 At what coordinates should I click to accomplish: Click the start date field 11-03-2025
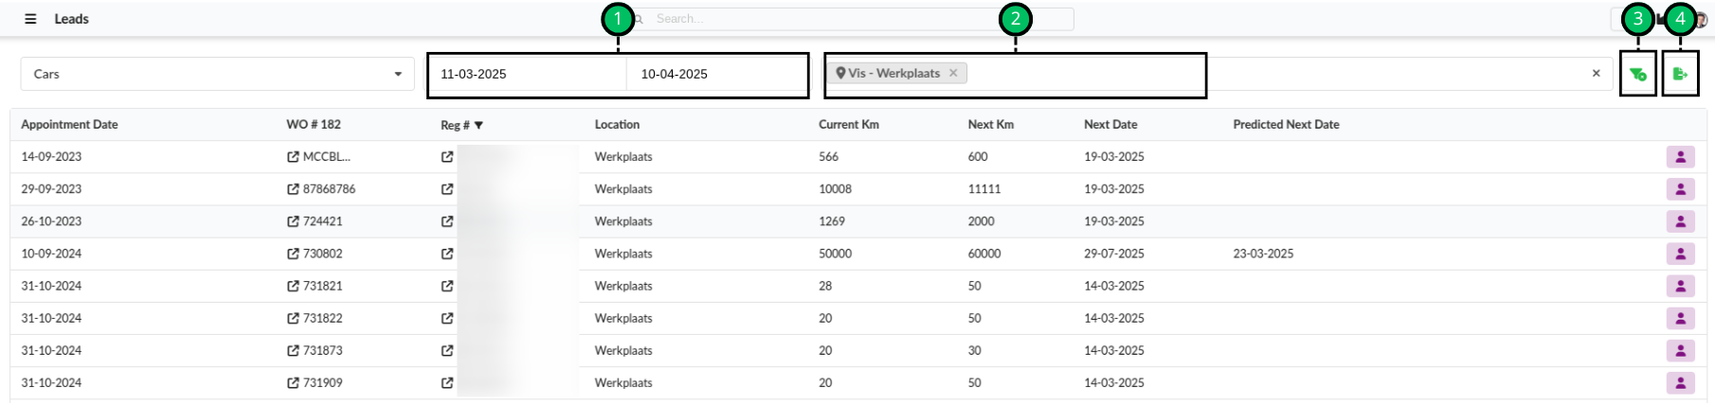click(526, 74)
